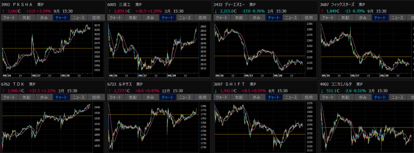
Task: Open ニュース tab in PKSHA panel
Action: coord(78,18)
